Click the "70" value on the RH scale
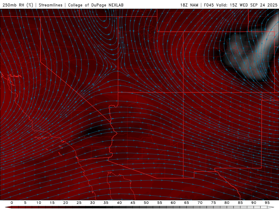The image size is (279, 209). coord(200,203)
